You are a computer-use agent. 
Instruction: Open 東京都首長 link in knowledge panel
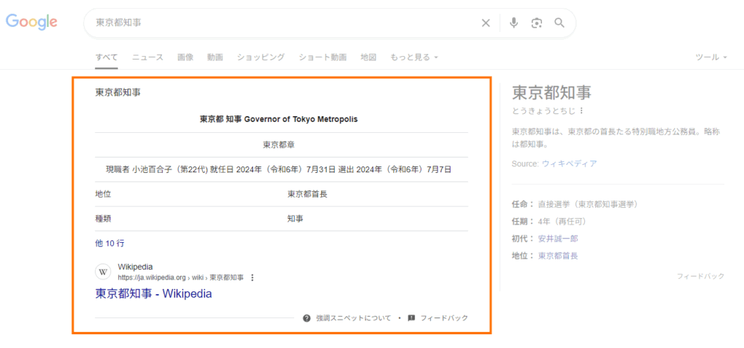(x=558, y=256)
